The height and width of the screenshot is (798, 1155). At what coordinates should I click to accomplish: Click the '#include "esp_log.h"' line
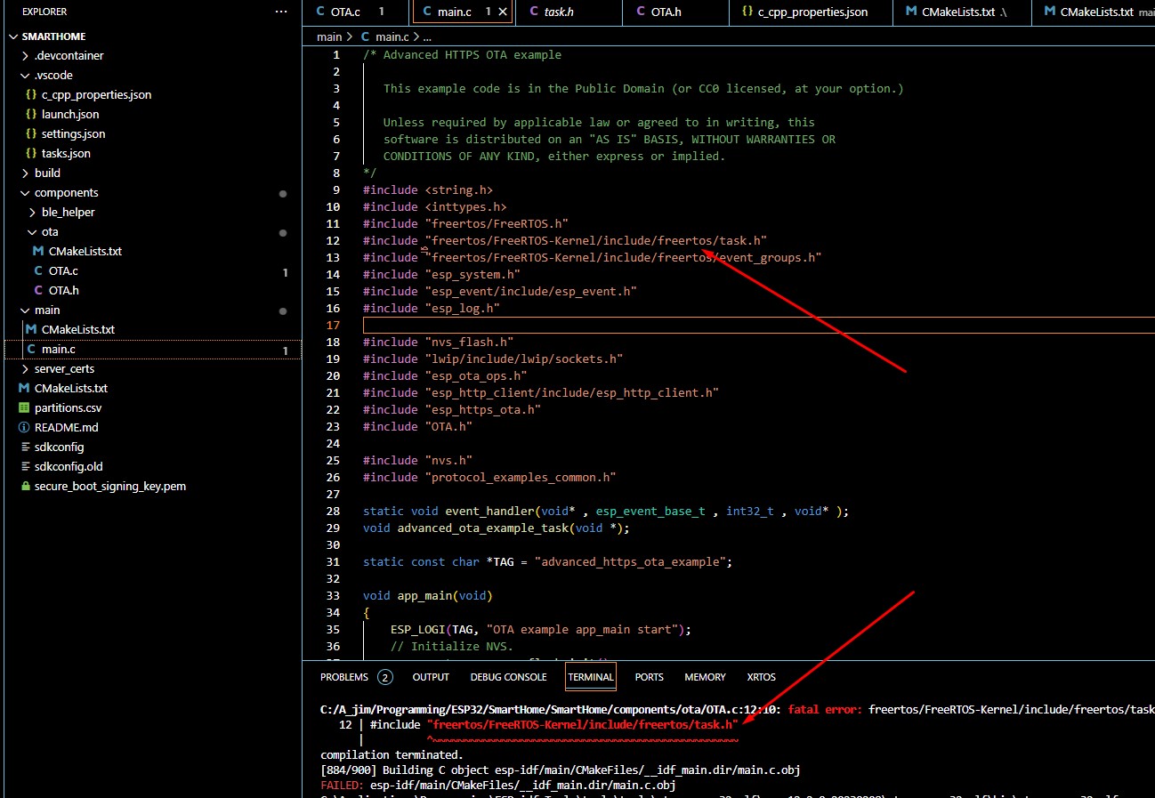(432, 308)
